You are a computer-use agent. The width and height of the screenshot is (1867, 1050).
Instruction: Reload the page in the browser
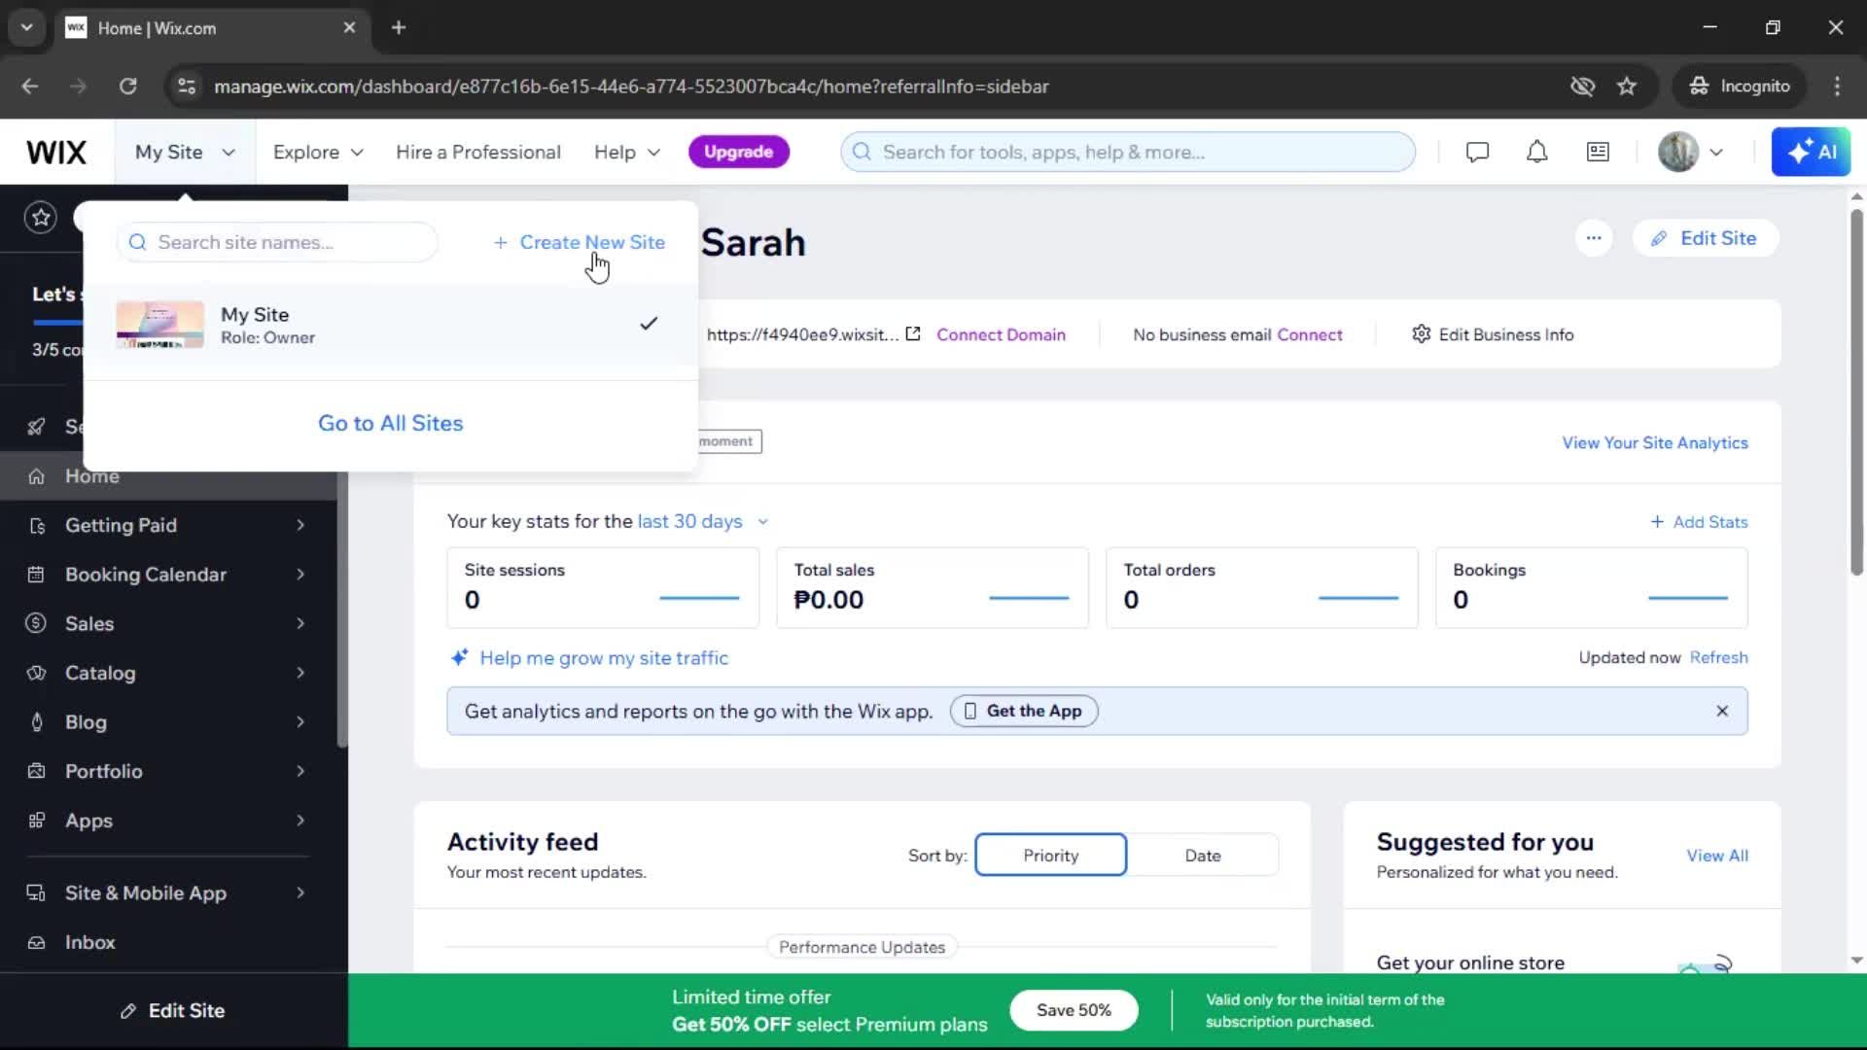point(127,87)
